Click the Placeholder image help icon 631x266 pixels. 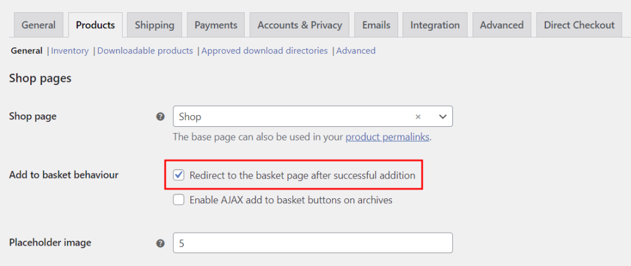(160, 243)
